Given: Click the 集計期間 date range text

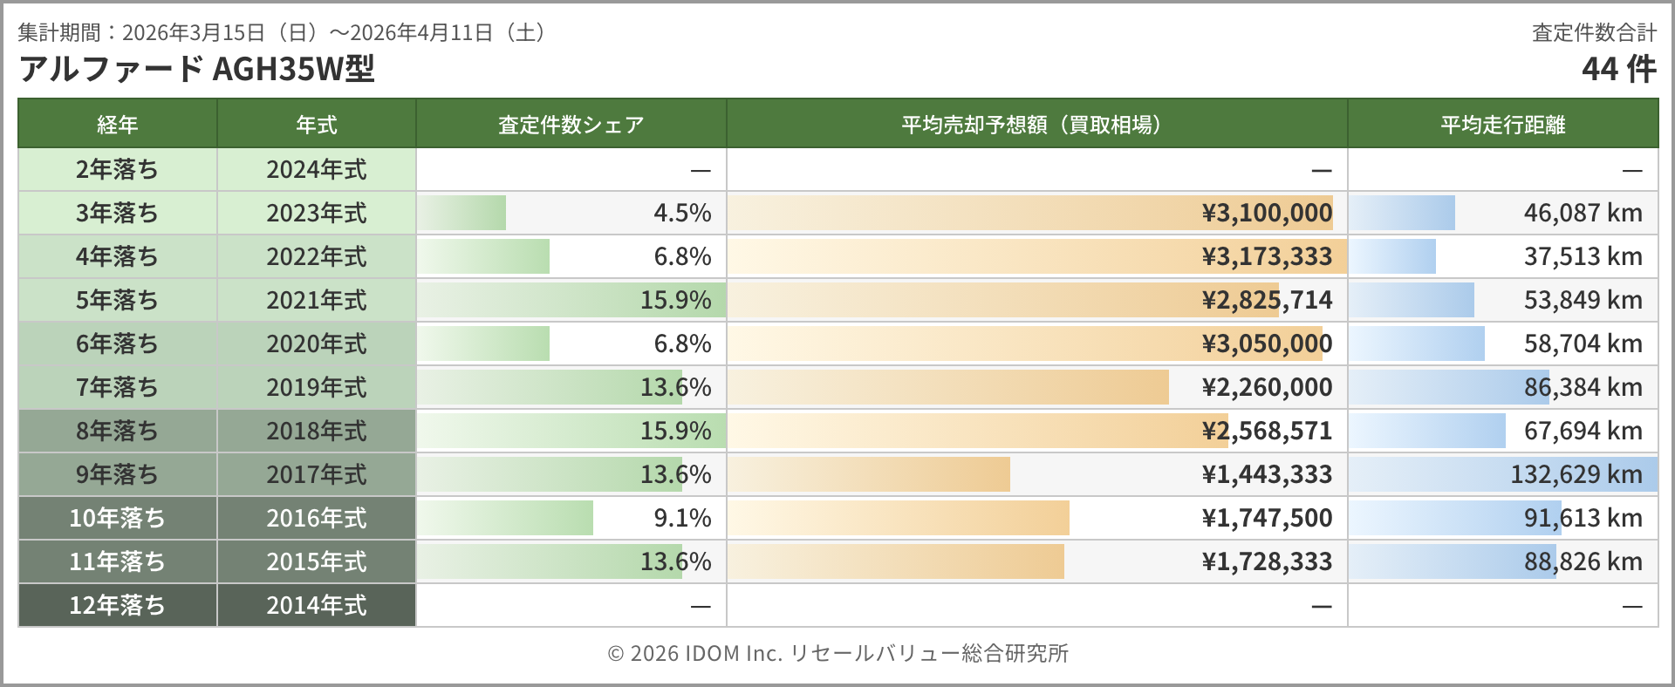Looking at the screenshot, I should tap(283, 33).
